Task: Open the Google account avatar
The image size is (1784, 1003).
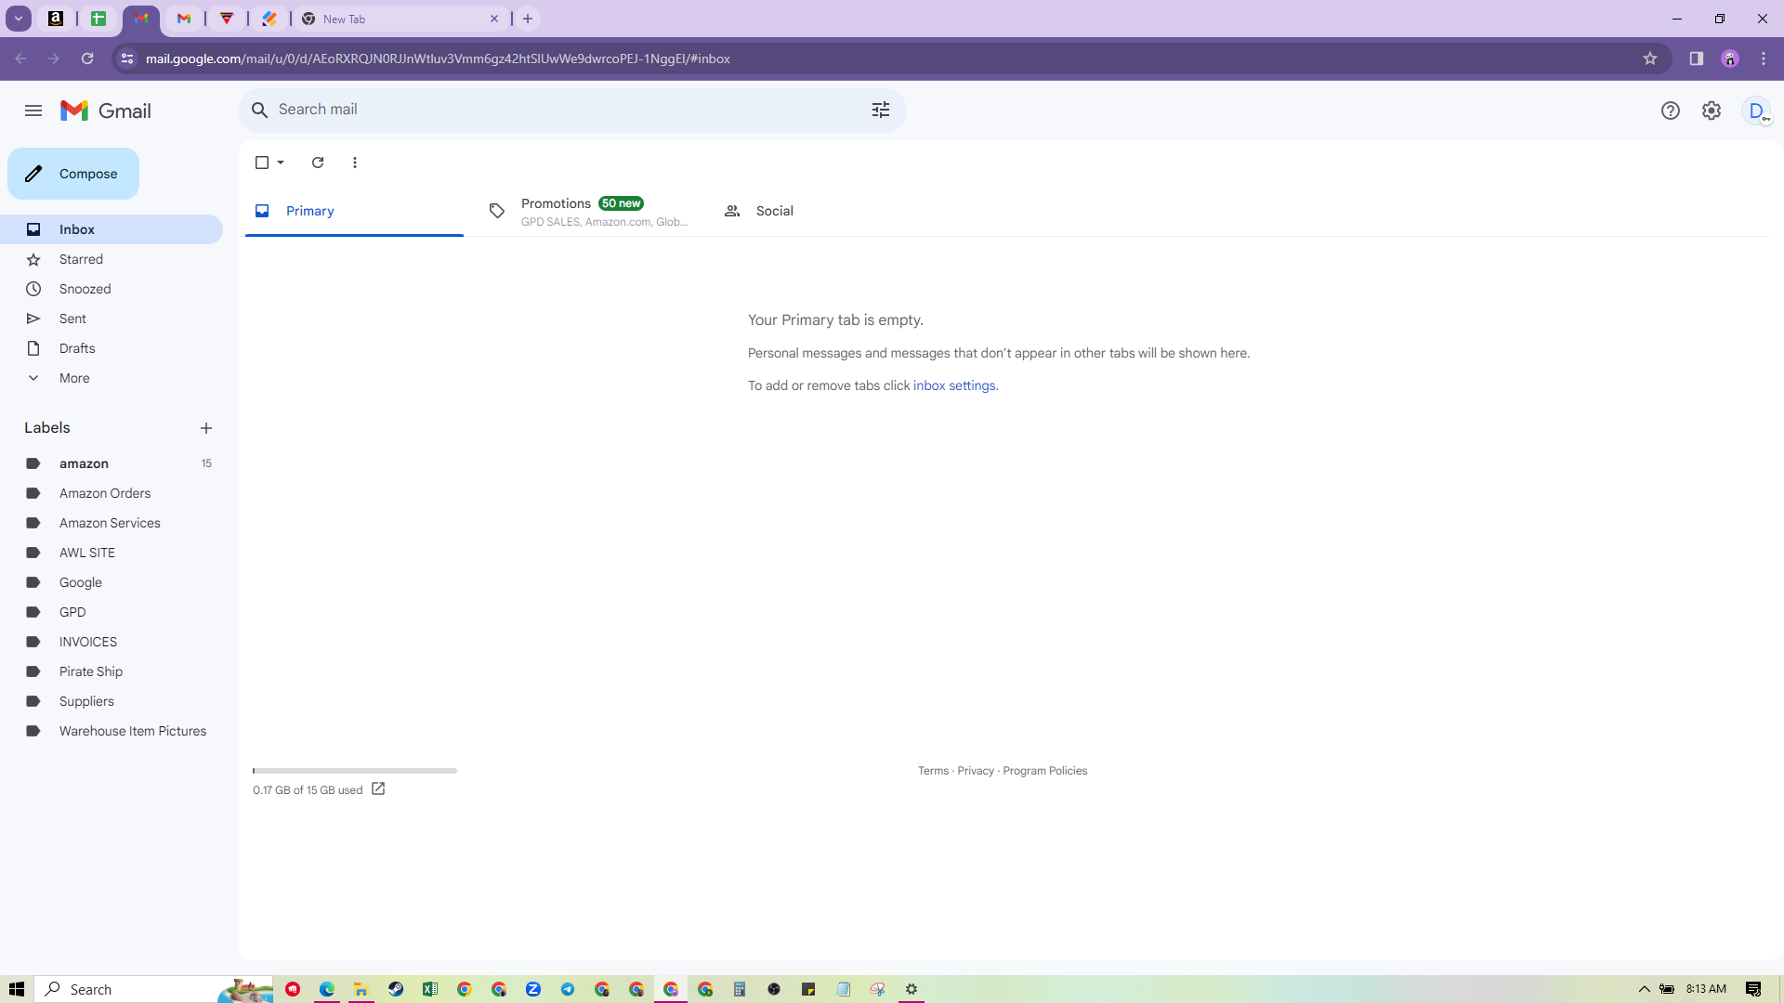Action: click(x=1757, y=111)
